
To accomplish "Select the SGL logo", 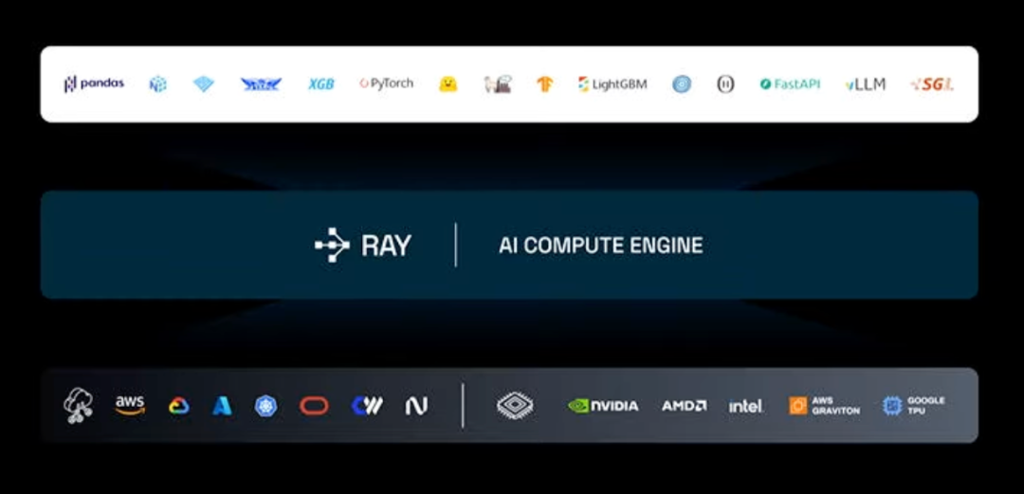I will point(931,84).
